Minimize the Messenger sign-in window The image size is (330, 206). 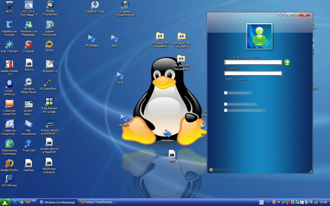[x=288, y=15]
